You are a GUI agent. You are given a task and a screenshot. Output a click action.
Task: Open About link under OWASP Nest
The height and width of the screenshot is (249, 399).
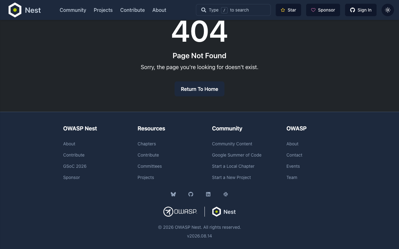[69, 144]
